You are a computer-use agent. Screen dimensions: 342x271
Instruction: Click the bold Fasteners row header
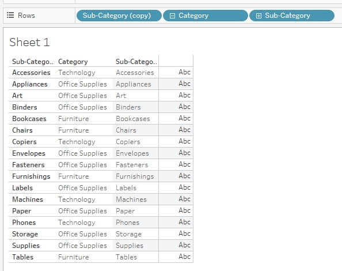[x=28, y=165]
